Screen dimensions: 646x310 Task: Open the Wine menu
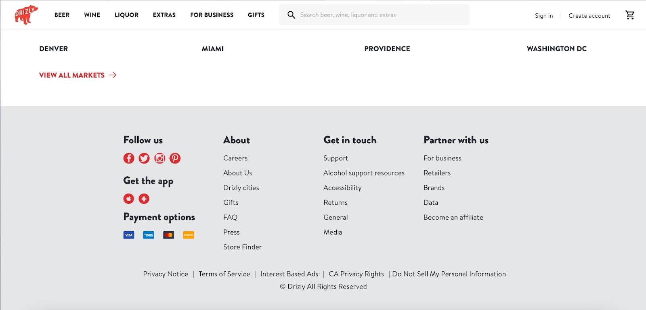(x=92, y=15)
